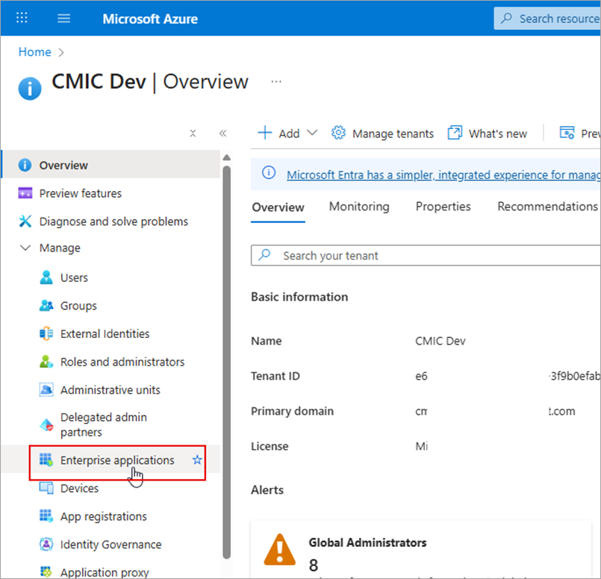The width and height of the screenshot is (601, 579).
Task: Click the Administrative units icon
Action: (x=46, y=390)
